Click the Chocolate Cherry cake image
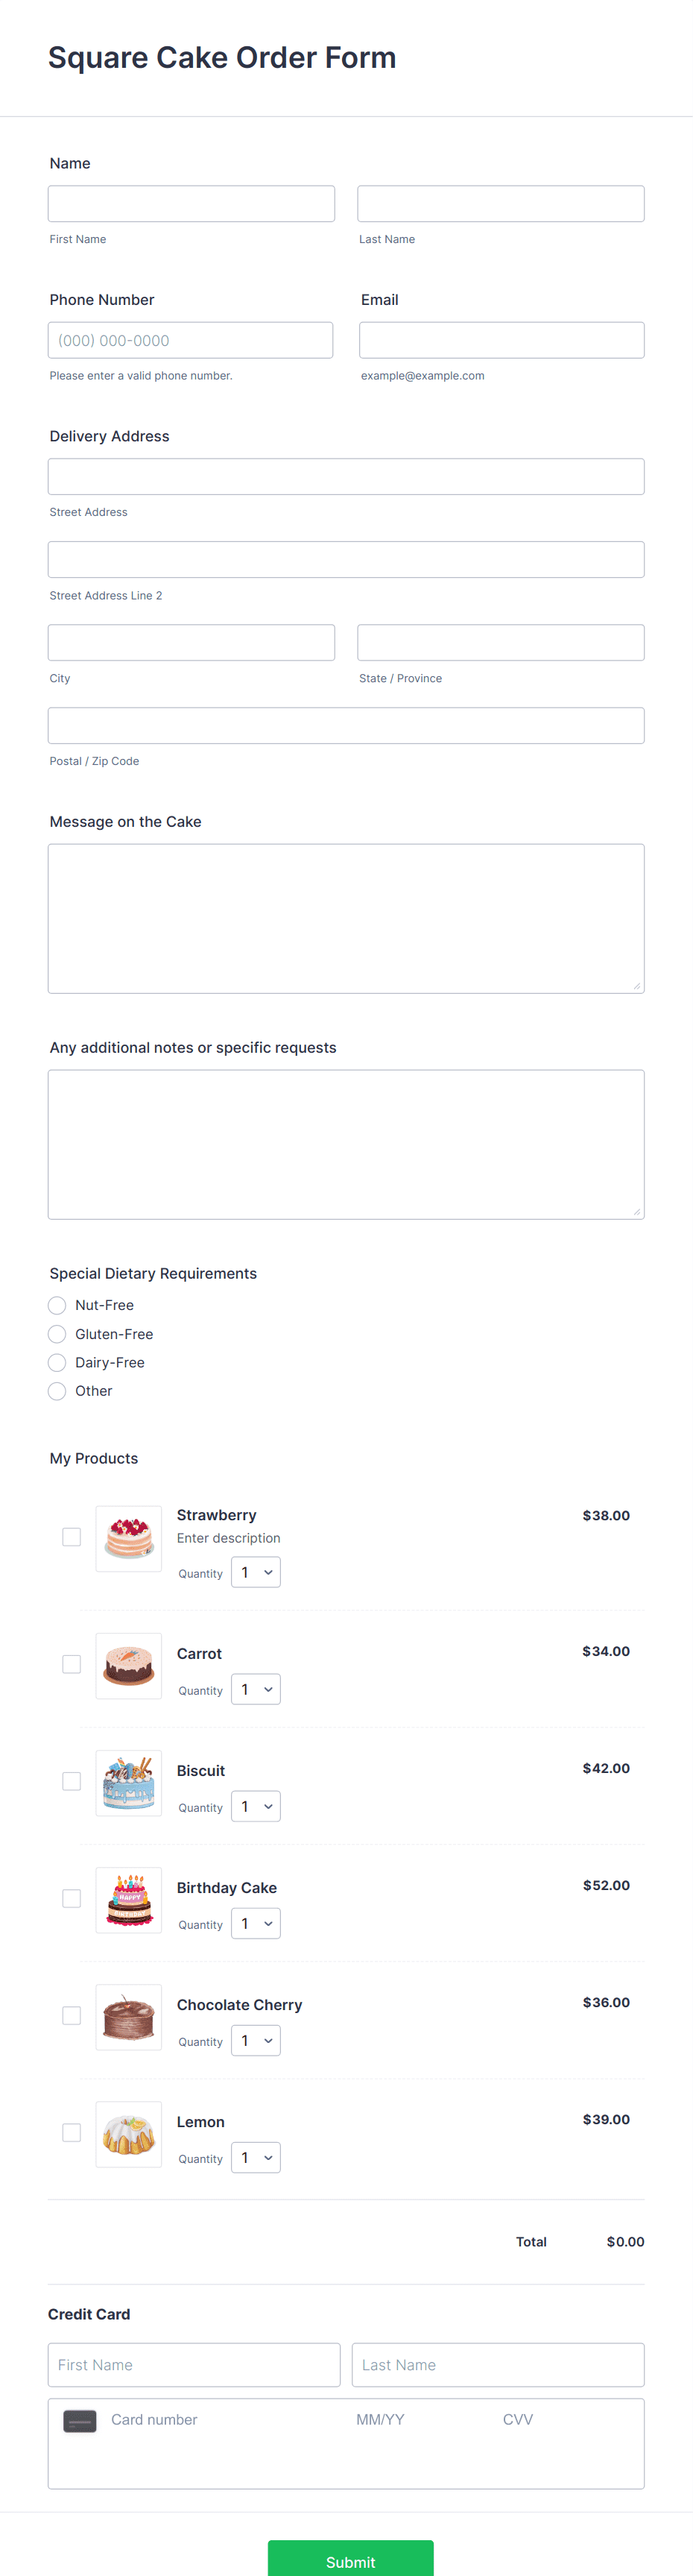The height and width of the screenshot is (2576, 693). pyautogui.click(x=128, y=2016)
